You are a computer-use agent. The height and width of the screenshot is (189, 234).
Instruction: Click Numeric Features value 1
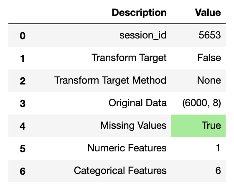pyautogui.click(x=218, y=148)
